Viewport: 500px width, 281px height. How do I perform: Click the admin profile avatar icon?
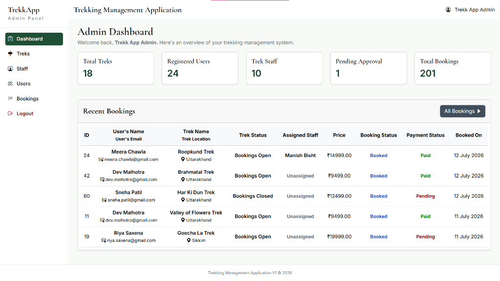point(448,10)
